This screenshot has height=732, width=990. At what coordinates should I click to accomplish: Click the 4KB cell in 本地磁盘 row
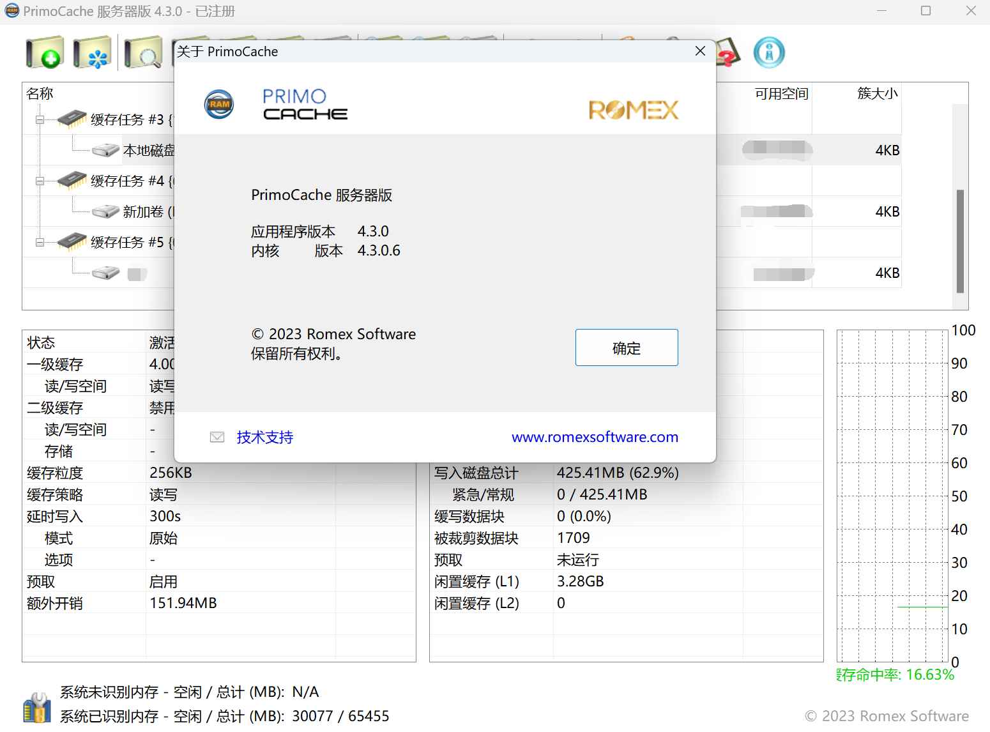(887, 150)
